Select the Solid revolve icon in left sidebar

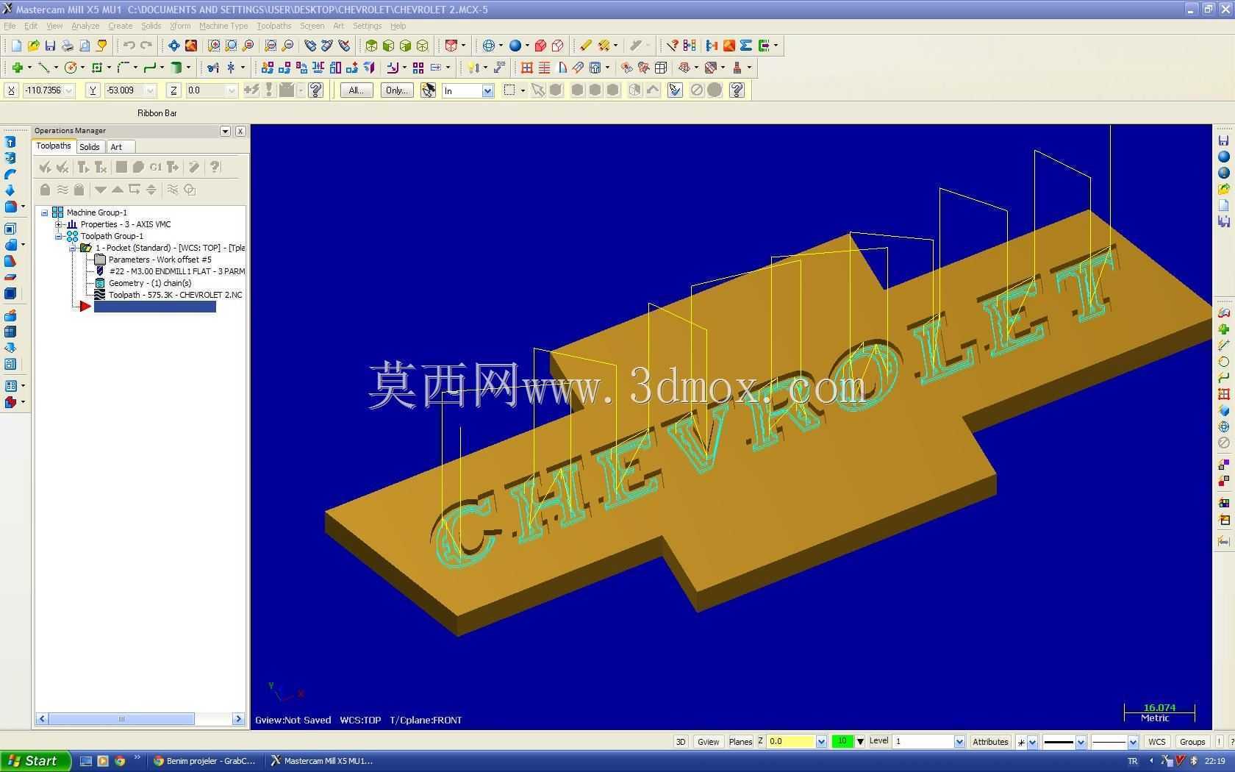click(10, 157)
